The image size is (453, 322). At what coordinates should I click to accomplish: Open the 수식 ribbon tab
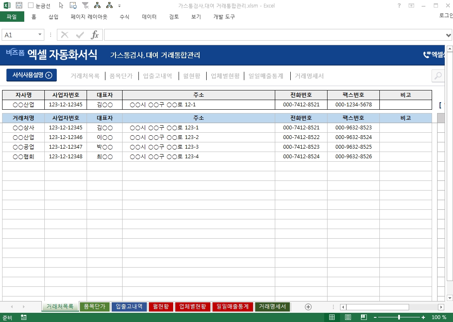[125, 17]
